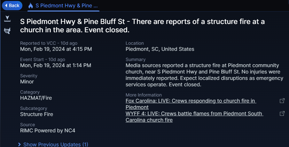Click the flame icon on the event tab
This screenshot has height=147, width=289.
pos(31,6)
